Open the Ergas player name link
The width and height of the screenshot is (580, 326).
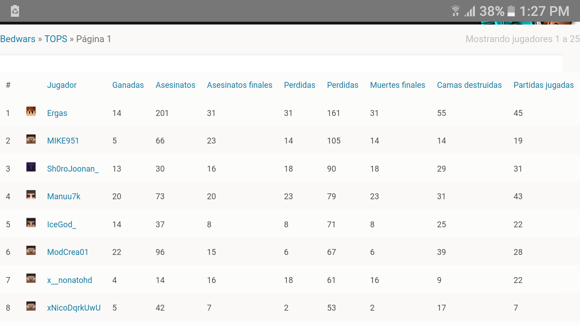(57, 113)
